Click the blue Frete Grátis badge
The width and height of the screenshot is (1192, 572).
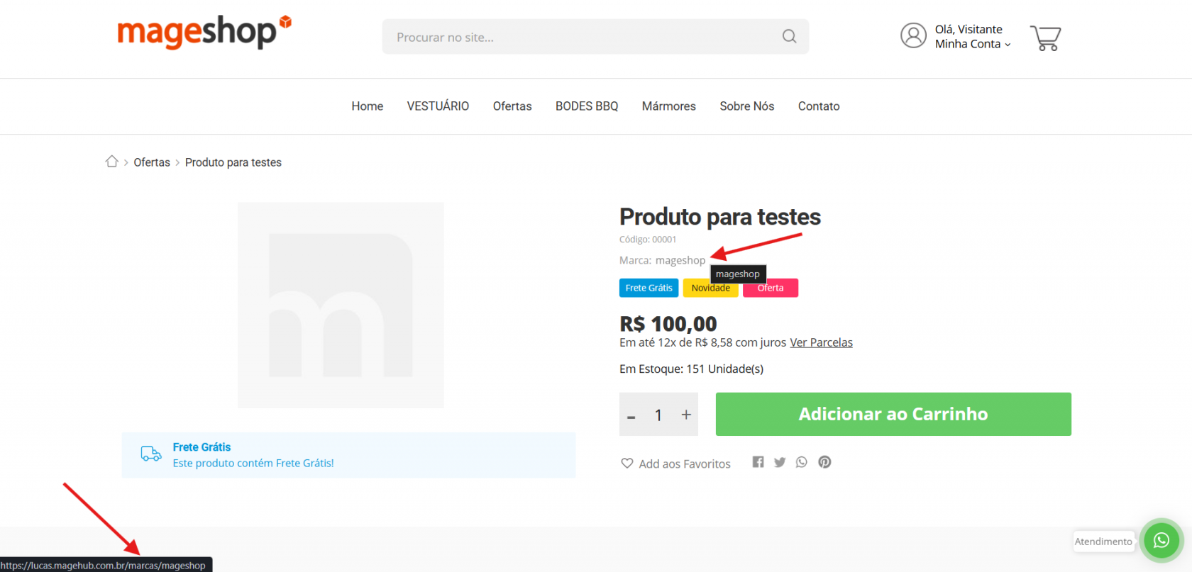pyautogui.click(x=649, y=288)
